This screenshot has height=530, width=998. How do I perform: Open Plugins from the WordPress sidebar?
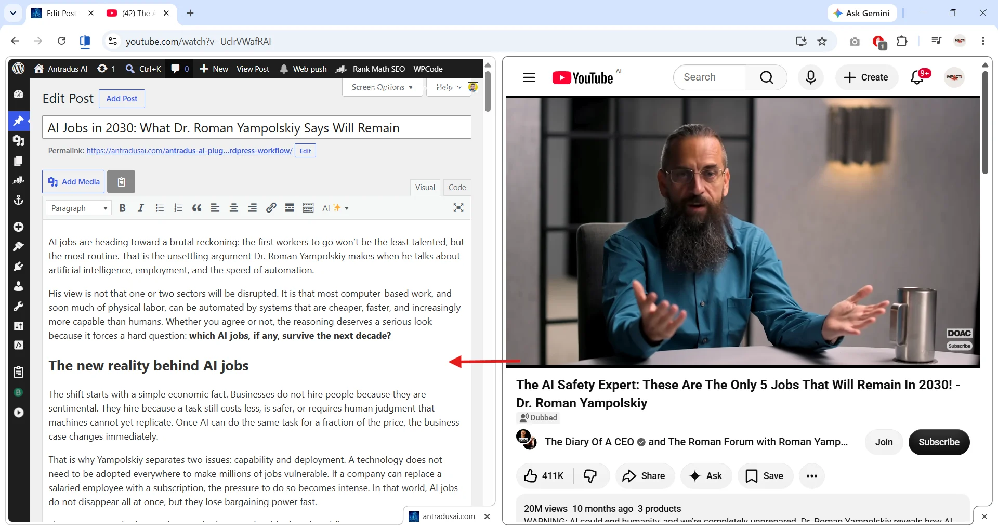[19, 266]
